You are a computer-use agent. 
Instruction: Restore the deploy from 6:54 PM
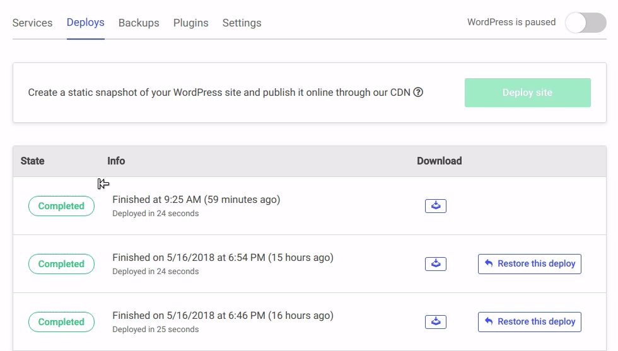pos(529,264)
